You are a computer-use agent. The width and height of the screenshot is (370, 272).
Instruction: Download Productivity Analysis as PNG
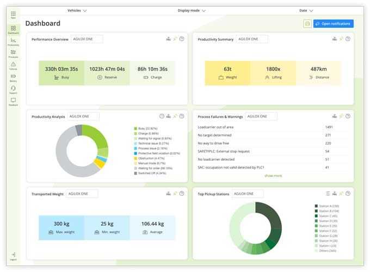[168, 116]
